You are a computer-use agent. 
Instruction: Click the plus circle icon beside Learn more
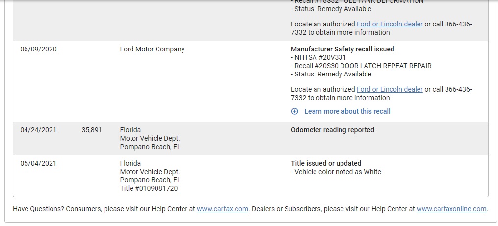pos(295,111)
